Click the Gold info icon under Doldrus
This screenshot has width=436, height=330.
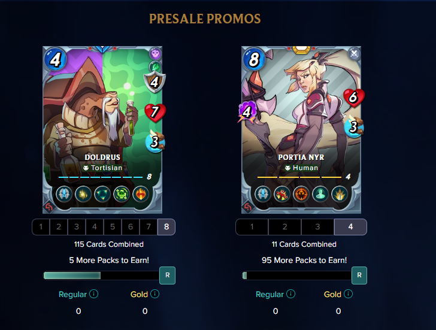tap(155, 294)
